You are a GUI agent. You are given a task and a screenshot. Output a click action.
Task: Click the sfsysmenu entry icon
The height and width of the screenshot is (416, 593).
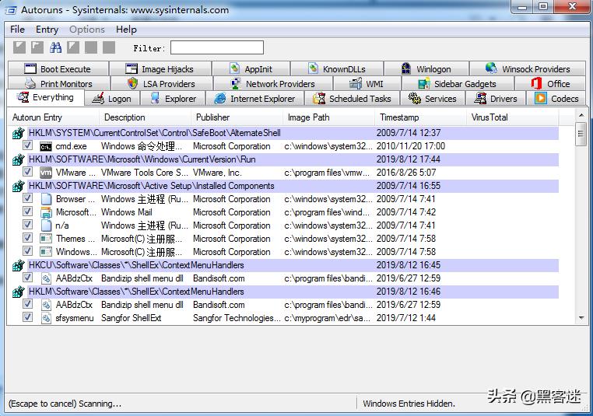pos(46,318)
